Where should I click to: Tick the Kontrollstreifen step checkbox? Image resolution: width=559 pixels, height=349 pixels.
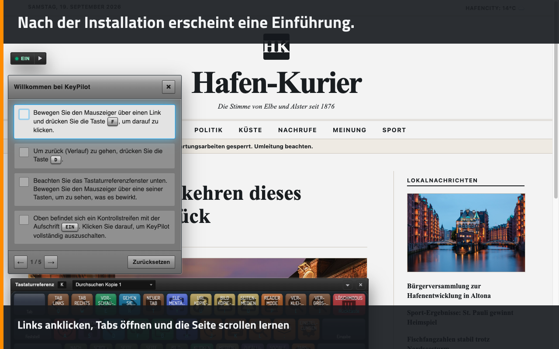click(x=24, y=220)
